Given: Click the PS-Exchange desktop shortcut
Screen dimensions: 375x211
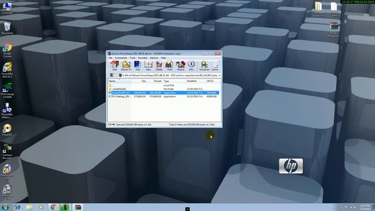Looking at the screenshot, I should pos(7,91).
